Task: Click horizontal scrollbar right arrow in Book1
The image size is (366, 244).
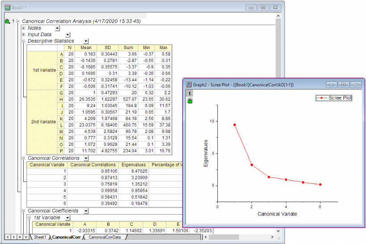Action: (x=272, y=237)
